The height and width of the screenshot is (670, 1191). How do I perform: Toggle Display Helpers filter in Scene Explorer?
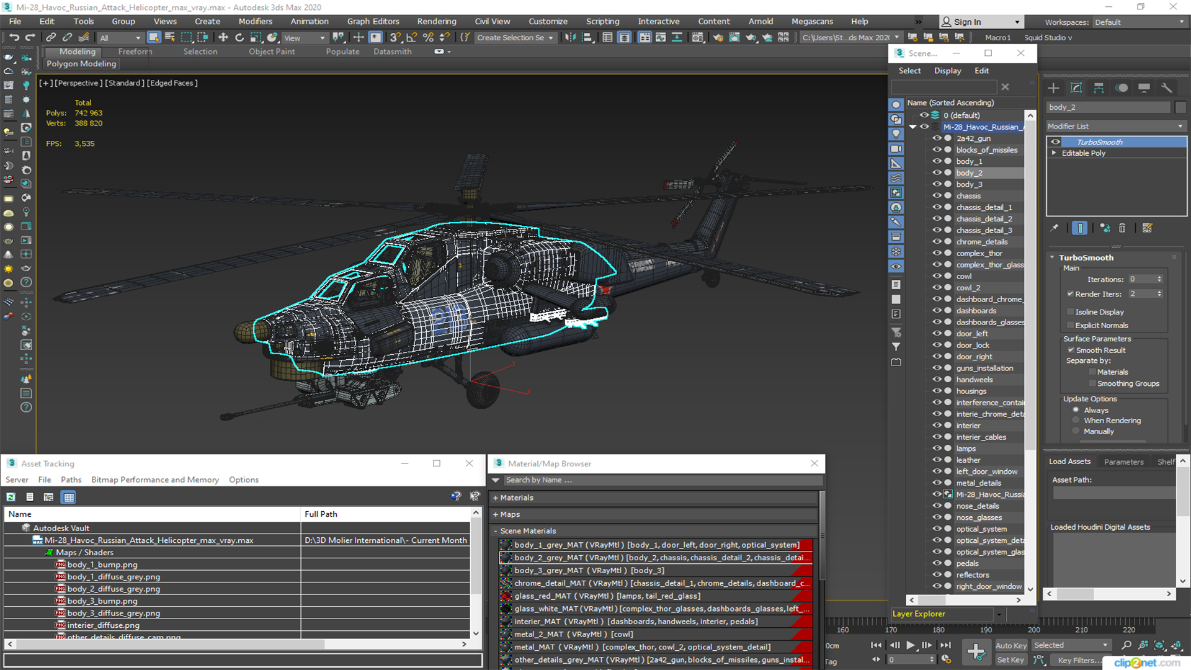coord(896,164)
